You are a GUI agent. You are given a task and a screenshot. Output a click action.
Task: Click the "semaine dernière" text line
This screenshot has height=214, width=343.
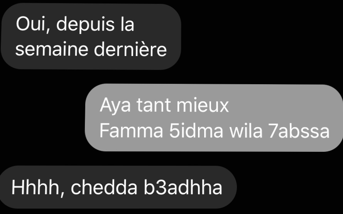(x=91, y=49)
